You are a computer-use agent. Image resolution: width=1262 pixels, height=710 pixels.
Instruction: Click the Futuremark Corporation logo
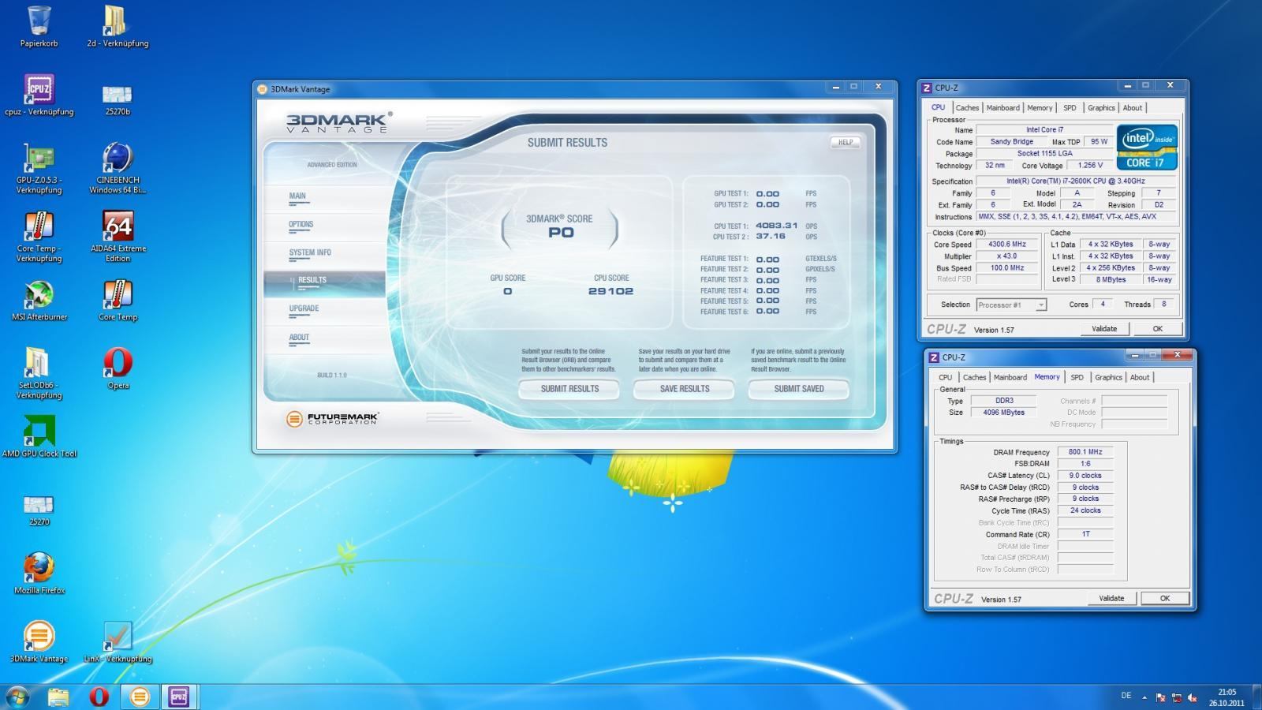point(332,419)
